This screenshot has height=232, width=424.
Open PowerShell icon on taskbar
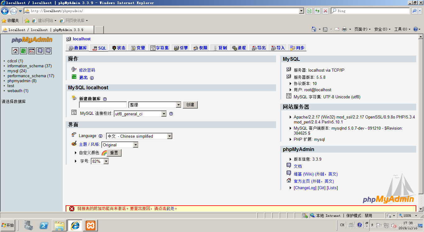point(44,225)
